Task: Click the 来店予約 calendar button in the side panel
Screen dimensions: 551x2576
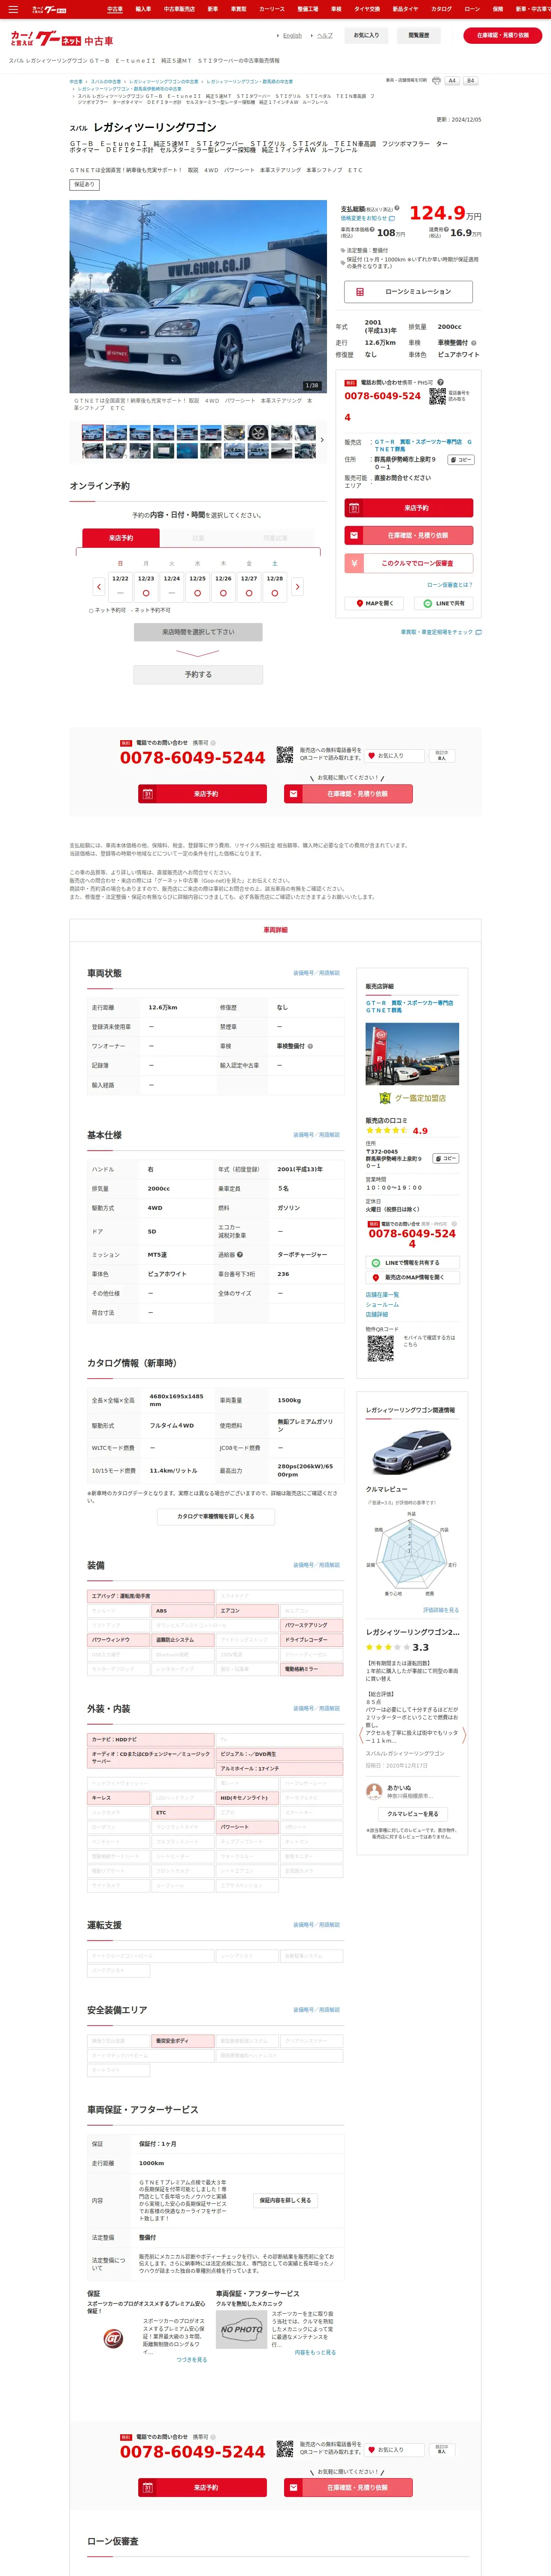Action: pos(409,508)
